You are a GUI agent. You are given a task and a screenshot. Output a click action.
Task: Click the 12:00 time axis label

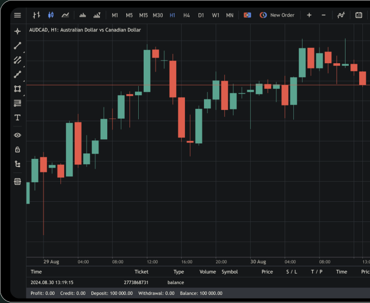click(x=152, y=262)
